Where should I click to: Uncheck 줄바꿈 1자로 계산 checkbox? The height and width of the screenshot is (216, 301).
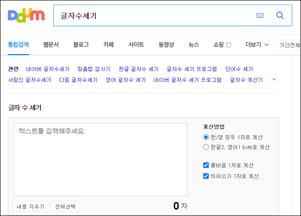(206, 165)
